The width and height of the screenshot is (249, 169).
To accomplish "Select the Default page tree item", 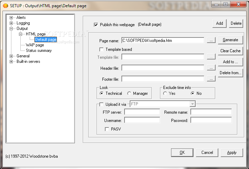I will [x=46, y=40].
